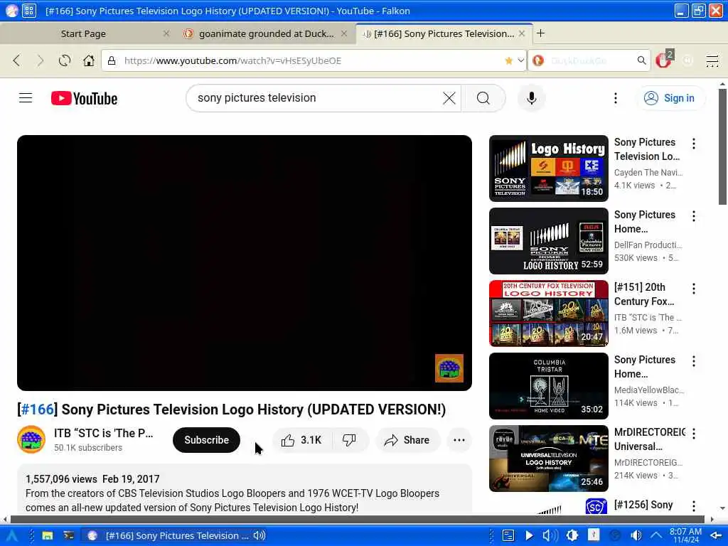This screenshot has height=546, width=728.
Task: Select the Sony Pictures Television tab
Action: tap(444, 33)
